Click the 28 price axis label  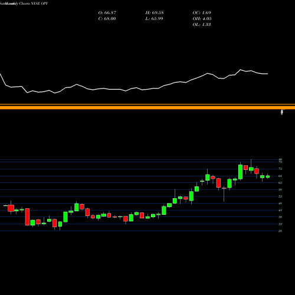[x=280, y=231]
